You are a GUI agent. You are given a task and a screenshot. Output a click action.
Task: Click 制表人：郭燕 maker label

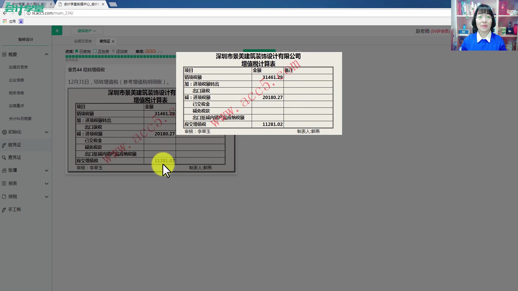click(x=308, y=131)
